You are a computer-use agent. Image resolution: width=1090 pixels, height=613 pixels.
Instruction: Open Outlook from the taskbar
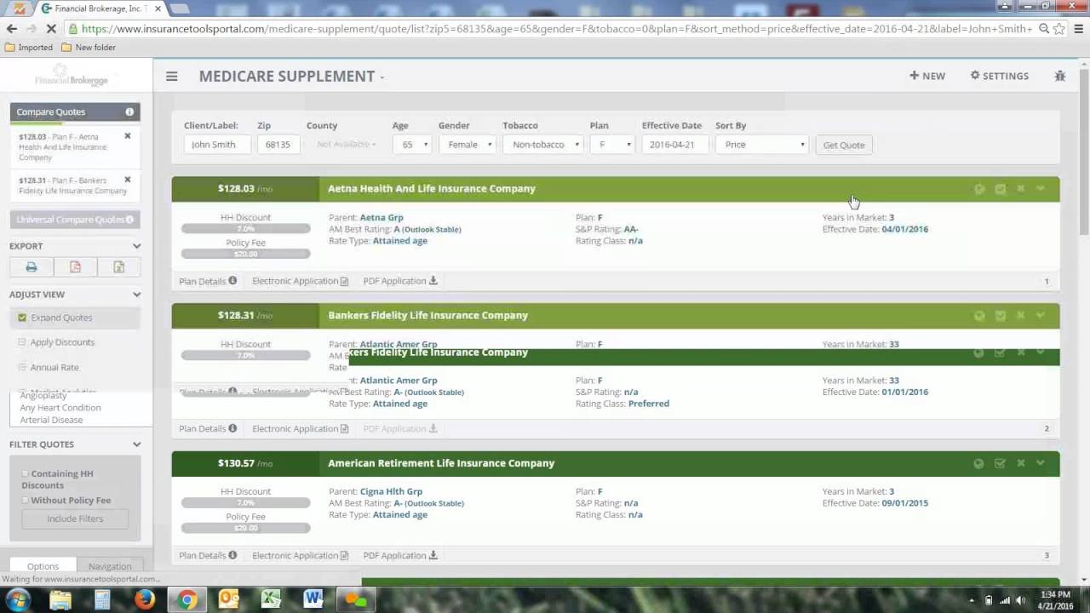(x=228, y=599)
